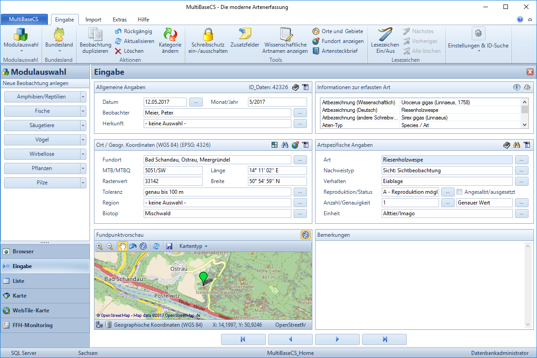Open the MultiBaseCS application tab
This screenshot has height=358, width=537.
point(24,19)
